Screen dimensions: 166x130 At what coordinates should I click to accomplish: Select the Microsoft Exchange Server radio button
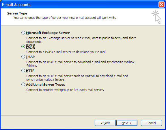point(23,33)
